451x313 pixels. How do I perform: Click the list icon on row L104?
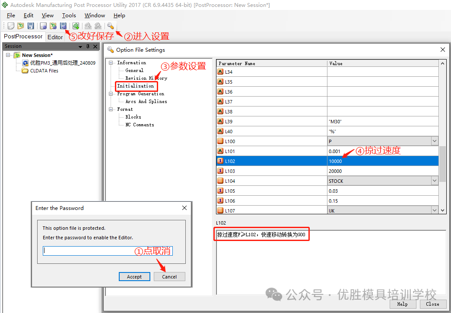(x=220, y=181)
